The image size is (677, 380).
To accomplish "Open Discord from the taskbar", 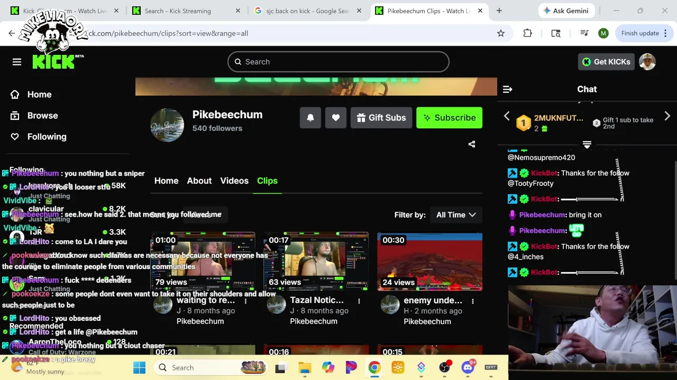I will coord(468,367).
